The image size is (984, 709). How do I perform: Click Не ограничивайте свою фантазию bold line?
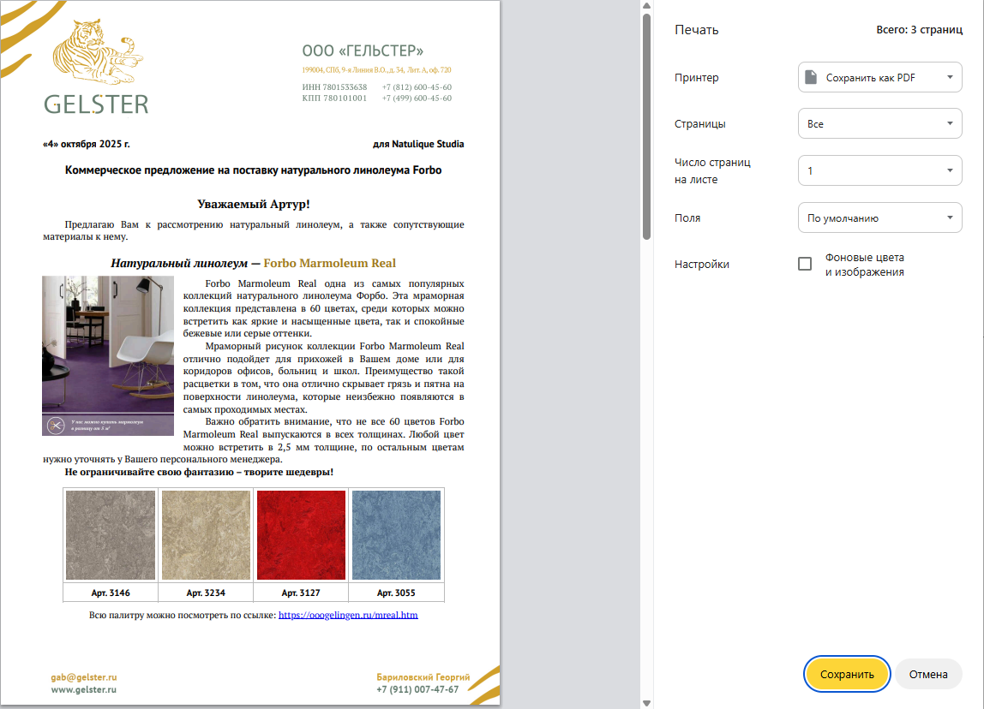199,472
